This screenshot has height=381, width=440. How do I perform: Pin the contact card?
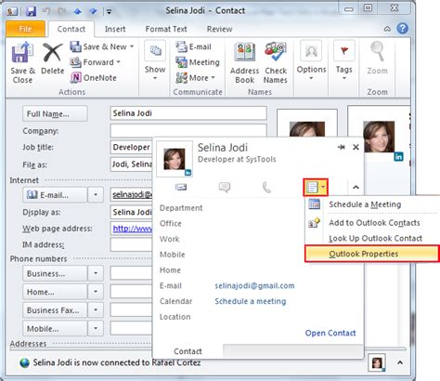(341, 147)
